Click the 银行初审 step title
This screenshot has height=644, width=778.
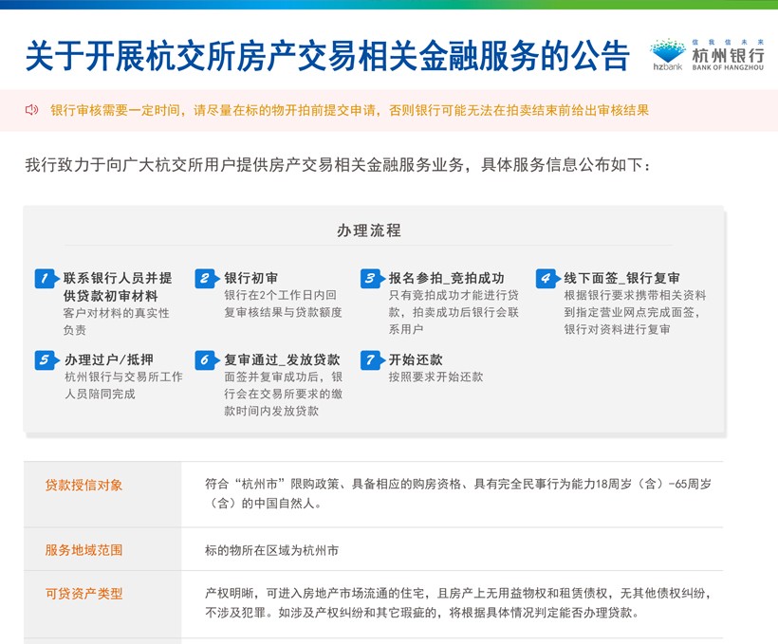point(251,279)
